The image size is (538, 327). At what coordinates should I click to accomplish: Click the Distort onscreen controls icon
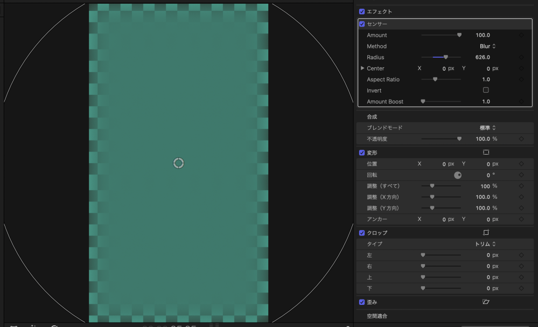(486, 302)
